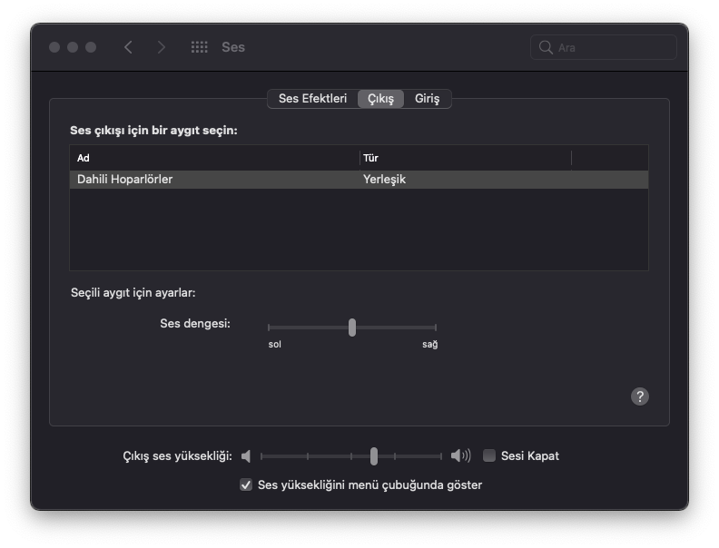
Task: Switch to the Giriş tab
Action: click(x=427, y=99)
